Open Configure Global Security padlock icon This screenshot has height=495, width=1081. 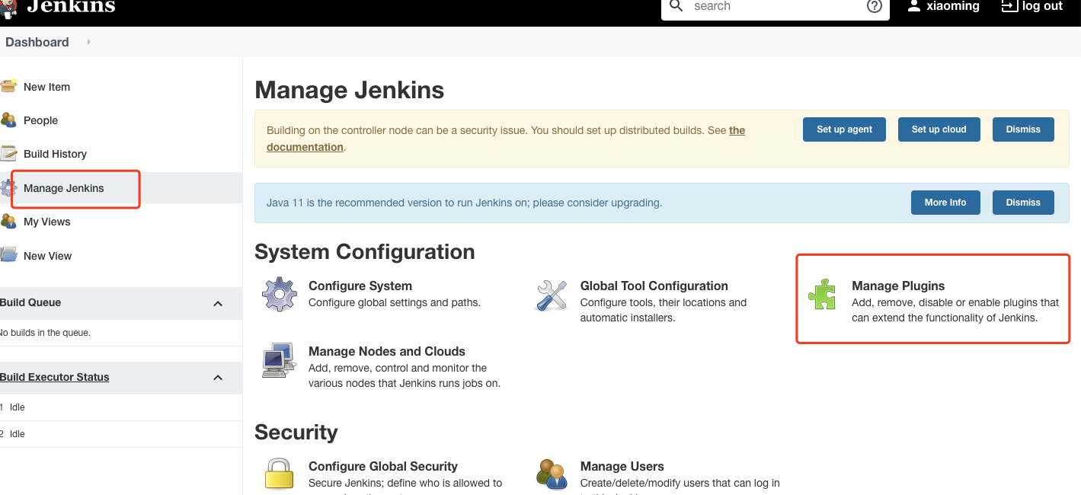point(279,474)
